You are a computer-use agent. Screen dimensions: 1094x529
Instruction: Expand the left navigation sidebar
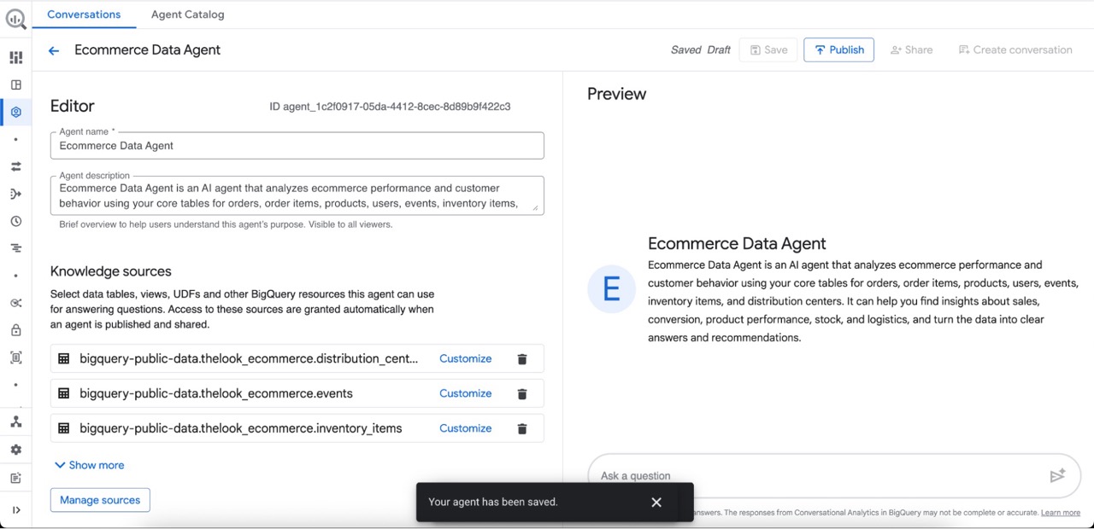coord(15,510)
